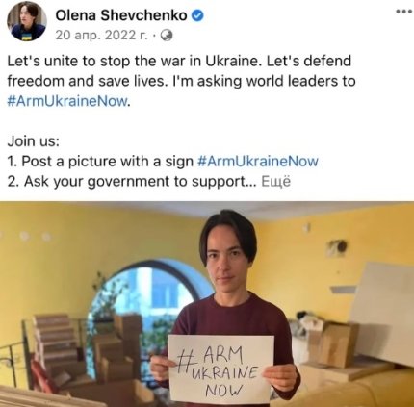Click the globe public audience icon

[167, 36]
